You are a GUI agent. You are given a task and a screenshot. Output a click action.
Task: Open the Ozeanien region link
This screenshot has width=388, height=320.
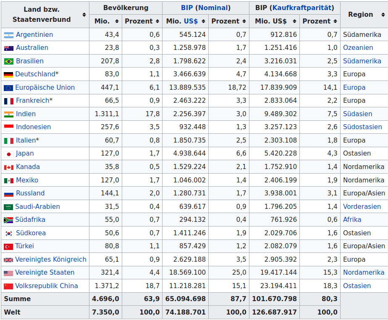point(358,48)
